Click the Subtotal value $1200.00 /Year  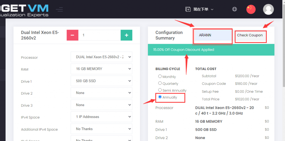[247, 76]
